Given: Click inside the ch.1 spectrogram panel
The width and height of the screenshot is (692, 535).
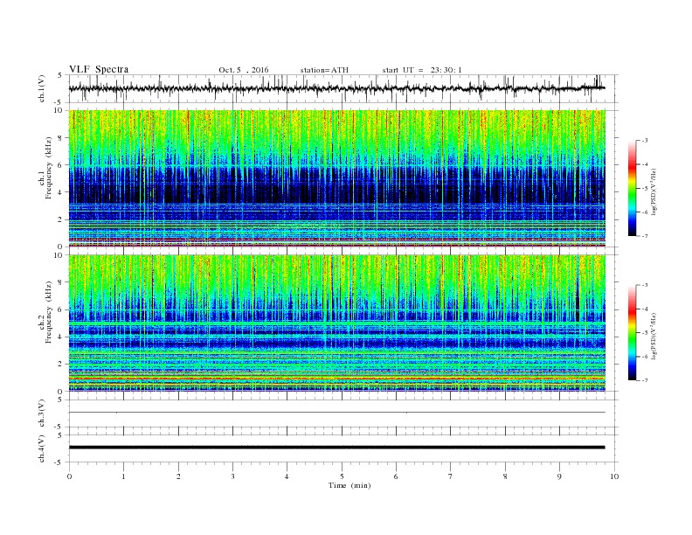Looking at the screenshot, I should pos(336,178).
